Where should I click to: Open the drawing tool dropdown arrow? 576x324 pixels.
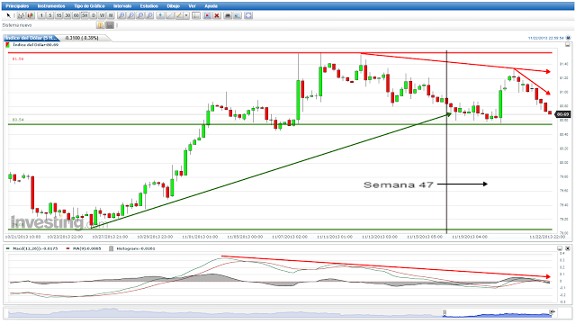tap(186, 15)
